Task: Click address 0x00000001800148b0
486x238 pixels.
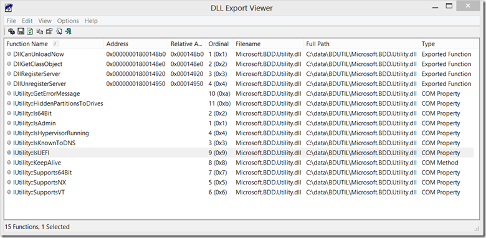Action: coord(136,54)
